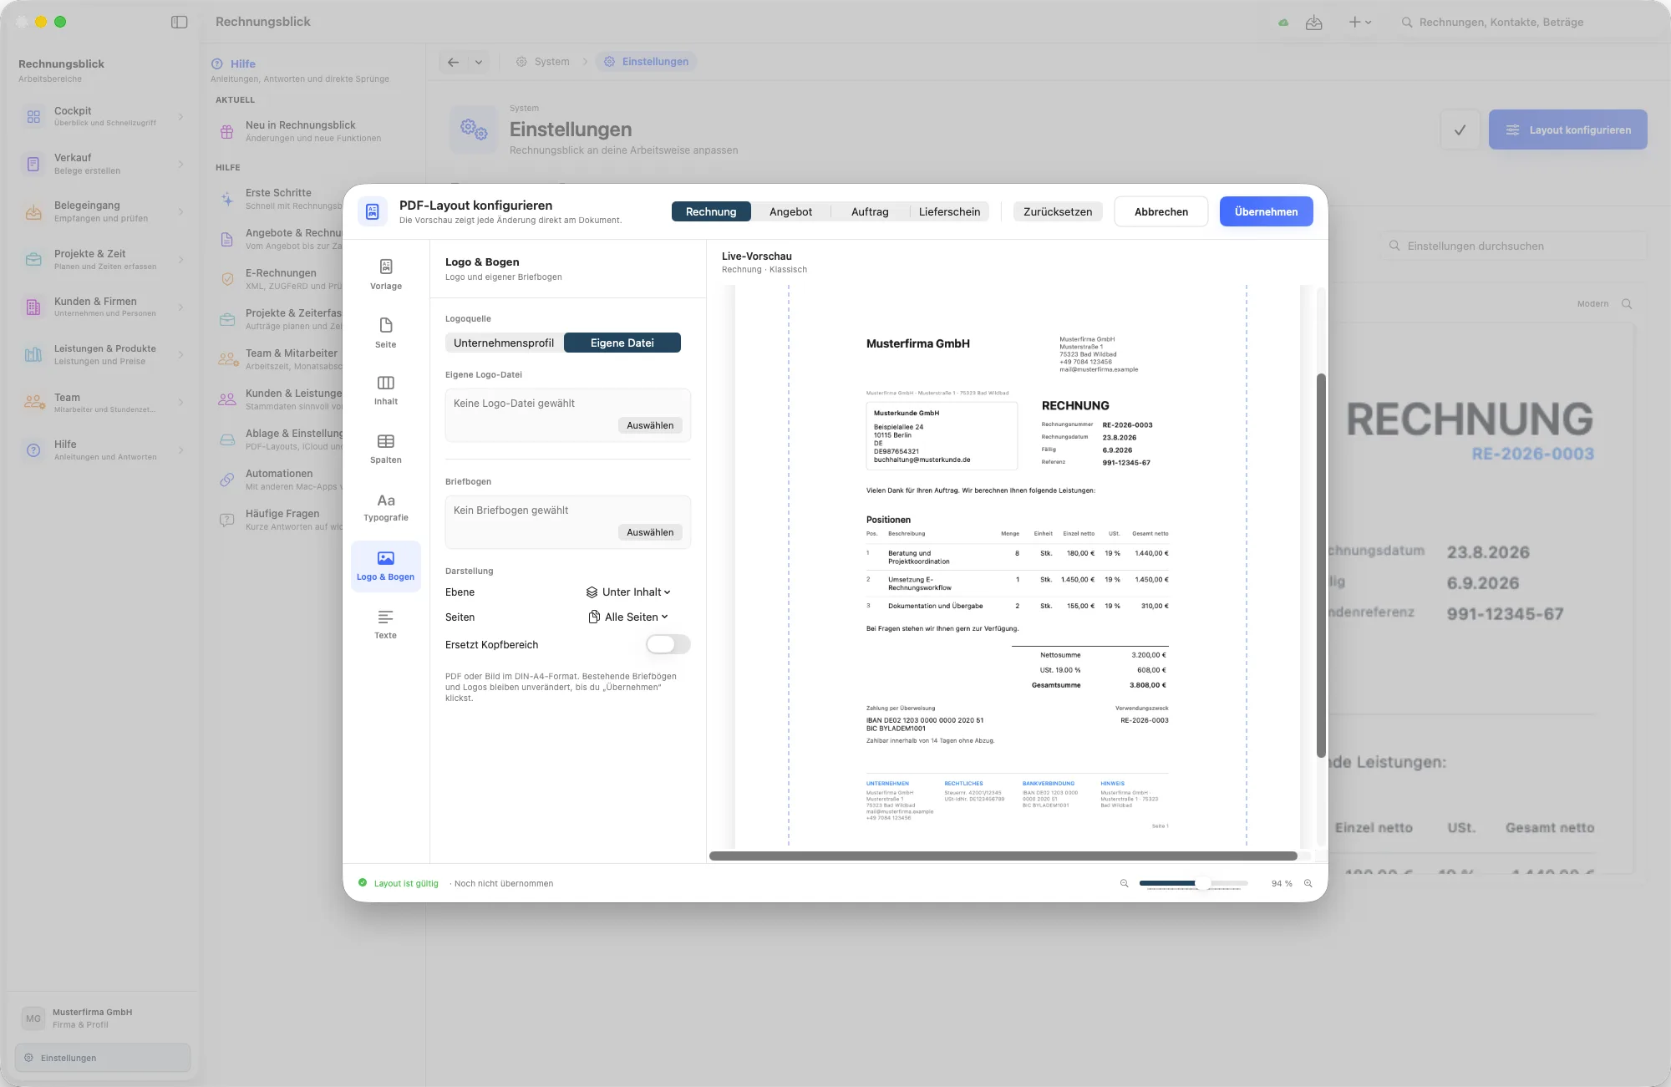The image size is (1671, 1087).
Task: Select the Inhalt section icon
Action: 386,383
